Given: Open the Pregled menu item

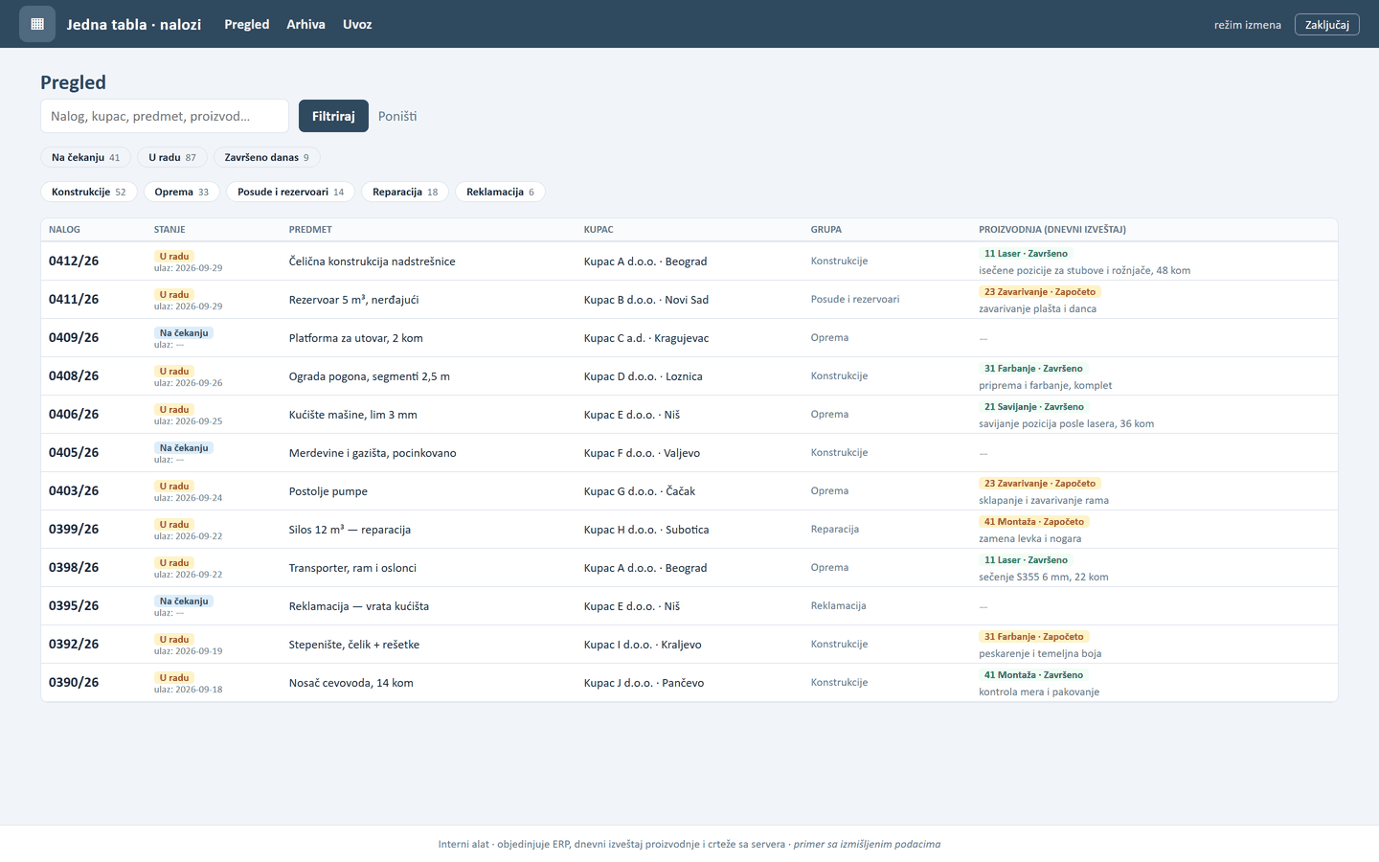Looking at the screenshot, I should 247,24.
